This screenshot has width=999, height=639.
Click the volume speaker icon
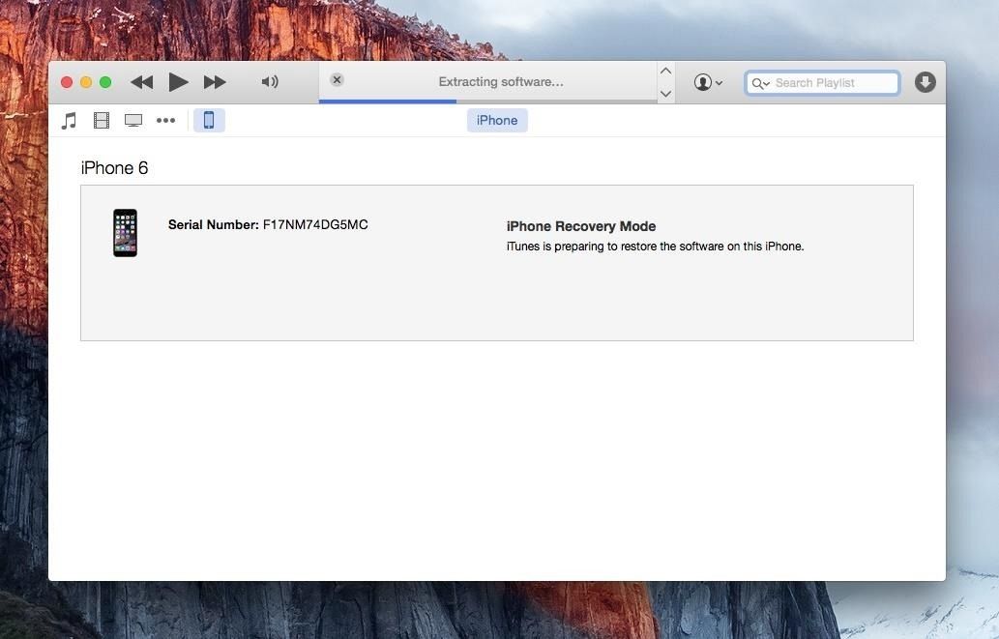click(x=270, y=81)
